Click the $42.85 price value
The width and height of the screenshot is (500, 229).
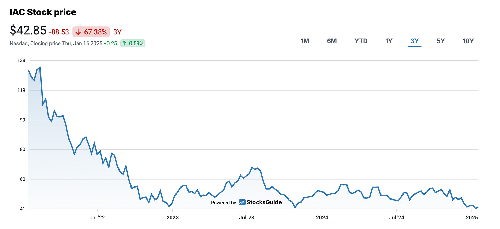[28, 31]
